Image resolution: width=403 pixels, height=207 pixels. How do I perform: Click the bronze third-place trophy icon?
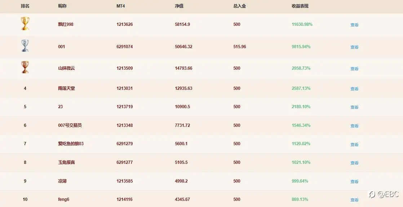tap(25, 67)
